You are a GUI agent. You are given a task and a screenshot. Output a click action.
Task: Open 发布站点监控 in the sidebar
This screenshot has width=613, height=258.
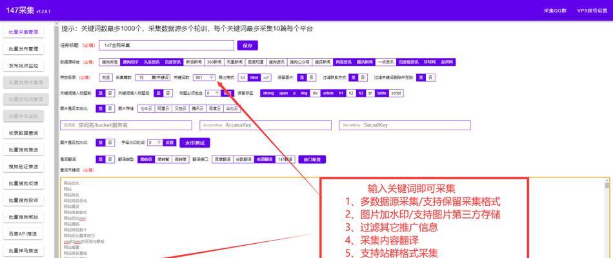tap(23, 66)
